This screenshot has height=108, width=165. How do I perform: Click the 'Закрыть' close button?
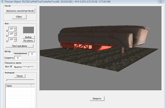tap(97, 98)
